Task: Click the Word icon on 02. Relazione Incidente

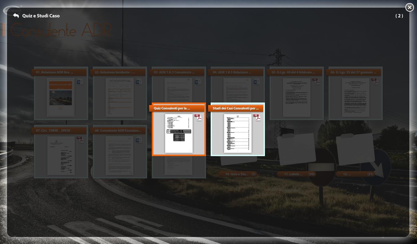Action: coord(139,81)
